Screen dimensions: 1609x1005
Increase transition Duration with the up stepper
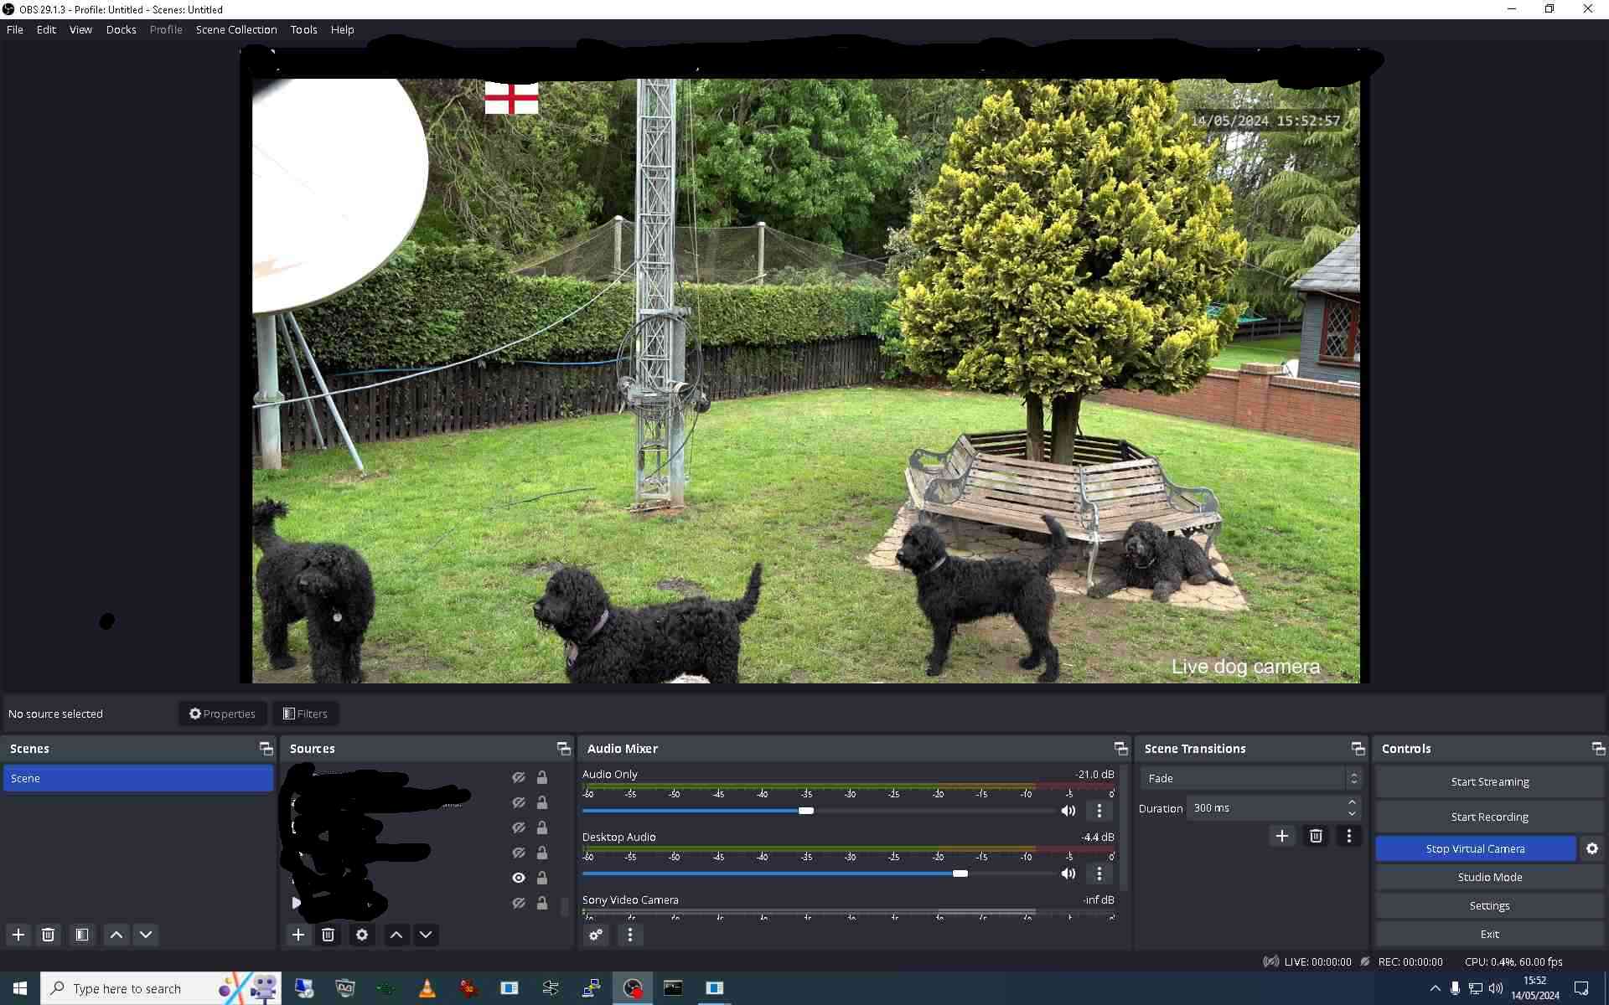(1350, 803)
